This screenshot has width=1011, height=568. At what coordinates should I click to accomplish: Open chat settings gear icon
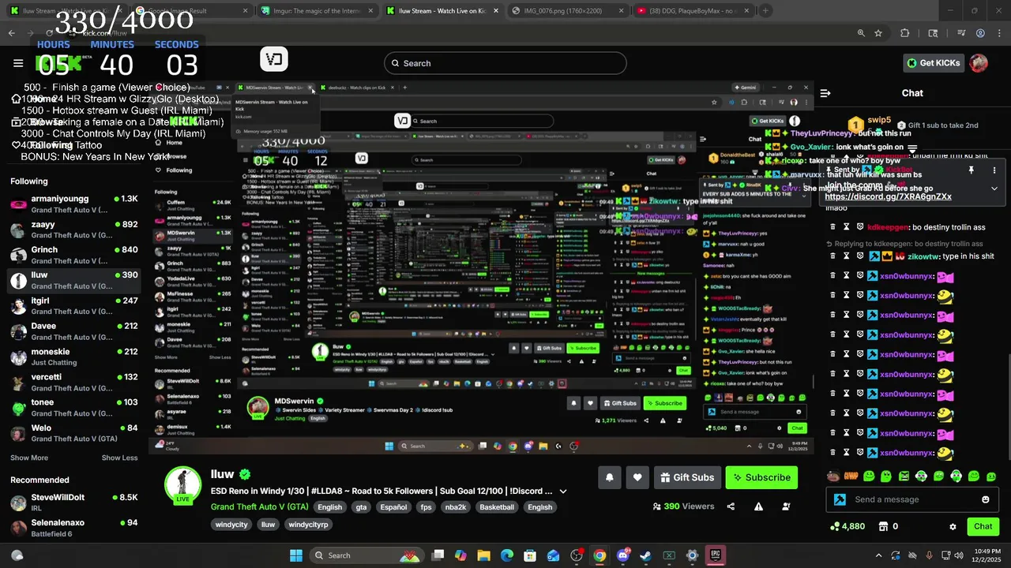(953, 526)
